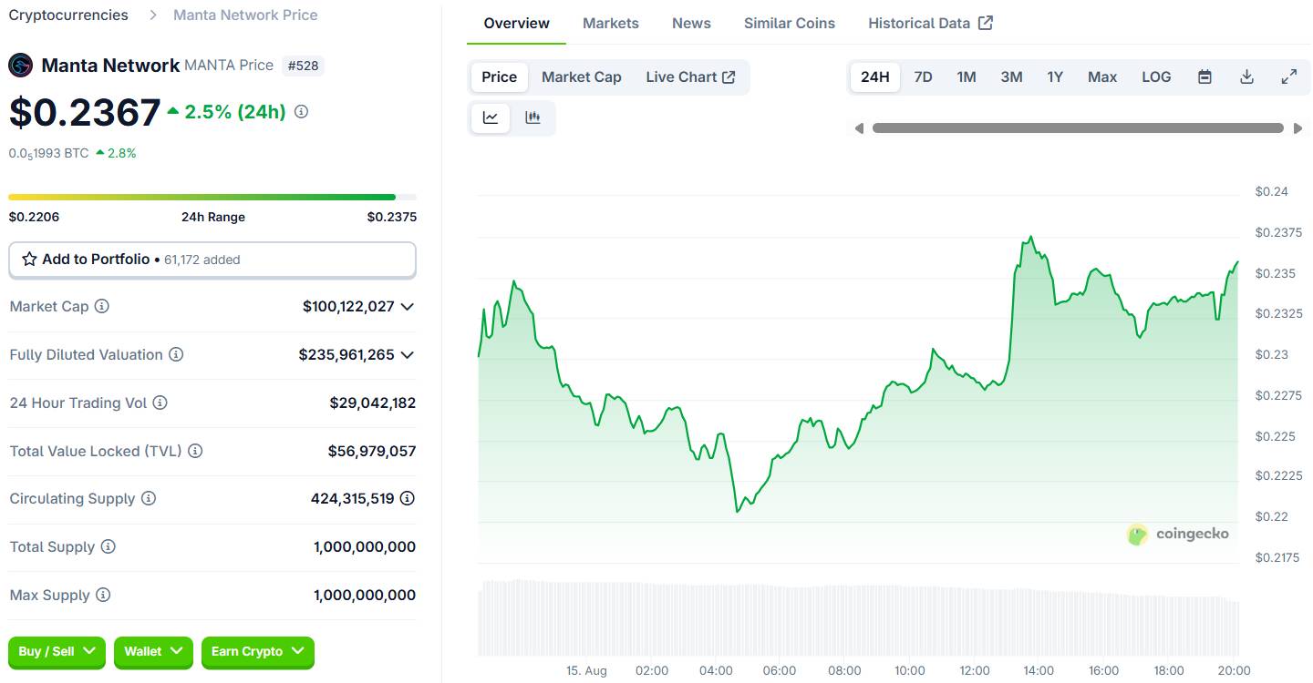This screenshot has width=1313, height=683.
Task: Download chart data icon
Action: click(x=1246, y=77)
